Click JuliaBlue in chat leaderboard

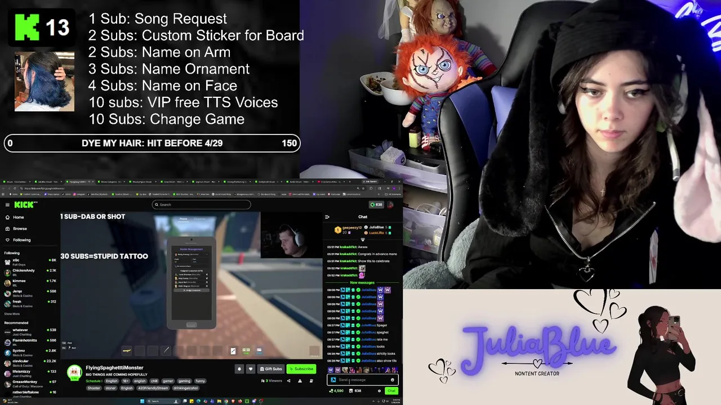377,227
